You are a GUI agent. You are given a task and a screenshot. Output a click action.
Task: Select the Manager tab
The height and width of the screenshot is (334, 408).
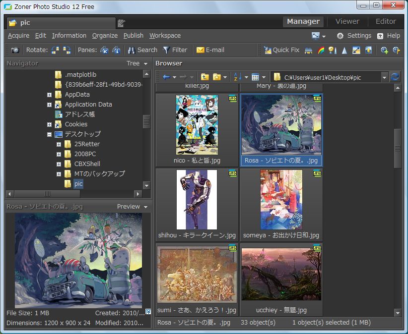coord(303,22)
